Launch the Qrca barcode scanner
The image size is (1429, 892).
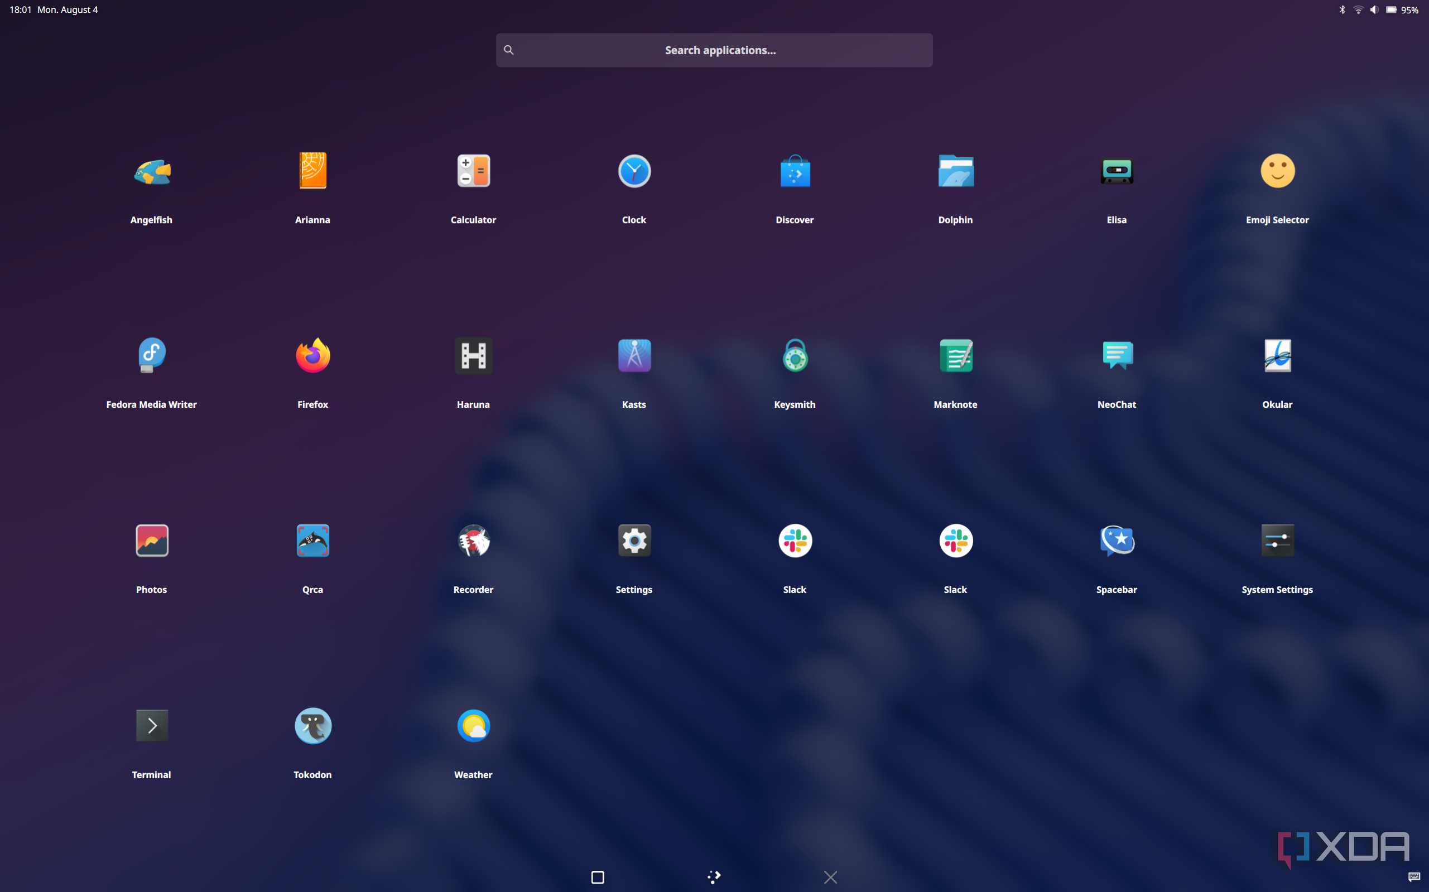(x=312, y=541)
